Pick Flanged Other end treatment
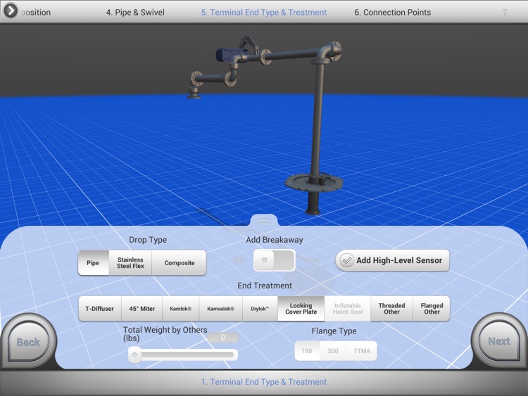This screenshot has height=396, width=528. click(x=432, y=309)
